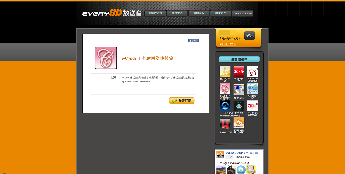Open the 申請流程 menu item

click(199, 13)
